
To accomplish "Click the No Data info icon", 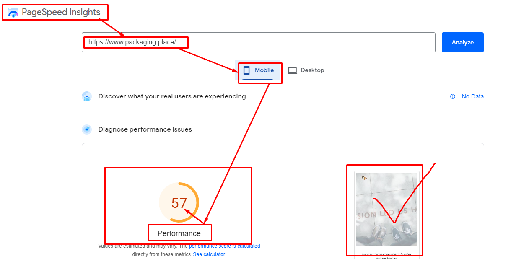I will 453,96.
